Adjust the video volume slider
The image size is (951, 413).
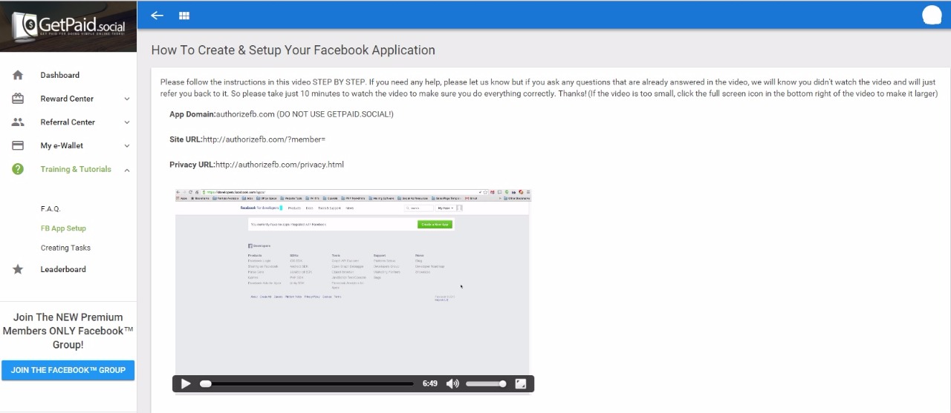486,383
